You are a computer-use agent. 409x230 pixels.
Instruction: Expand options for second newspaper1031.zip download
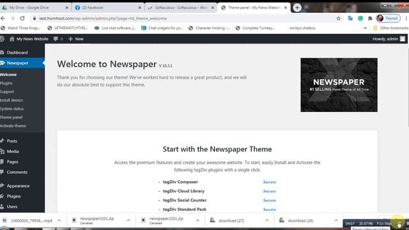(197, 220)
